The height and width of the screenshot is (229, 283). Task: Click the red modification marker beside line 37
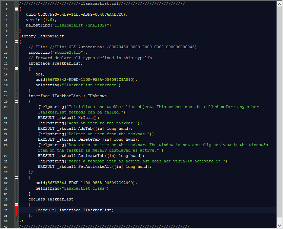(x=16, y=210)
